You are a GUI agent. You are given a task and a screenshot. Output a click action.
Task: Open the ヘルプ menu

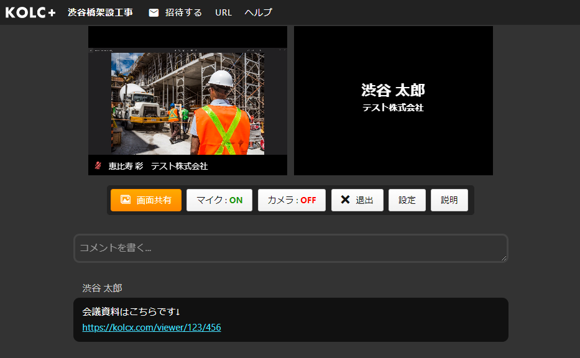pyautogui.click(x=258, y=12)
